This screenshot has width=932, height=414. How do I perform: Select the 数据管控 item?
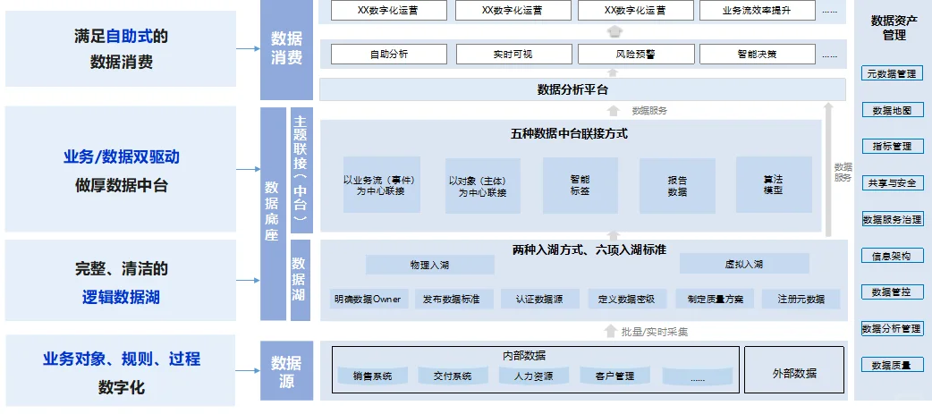(892, 292)
